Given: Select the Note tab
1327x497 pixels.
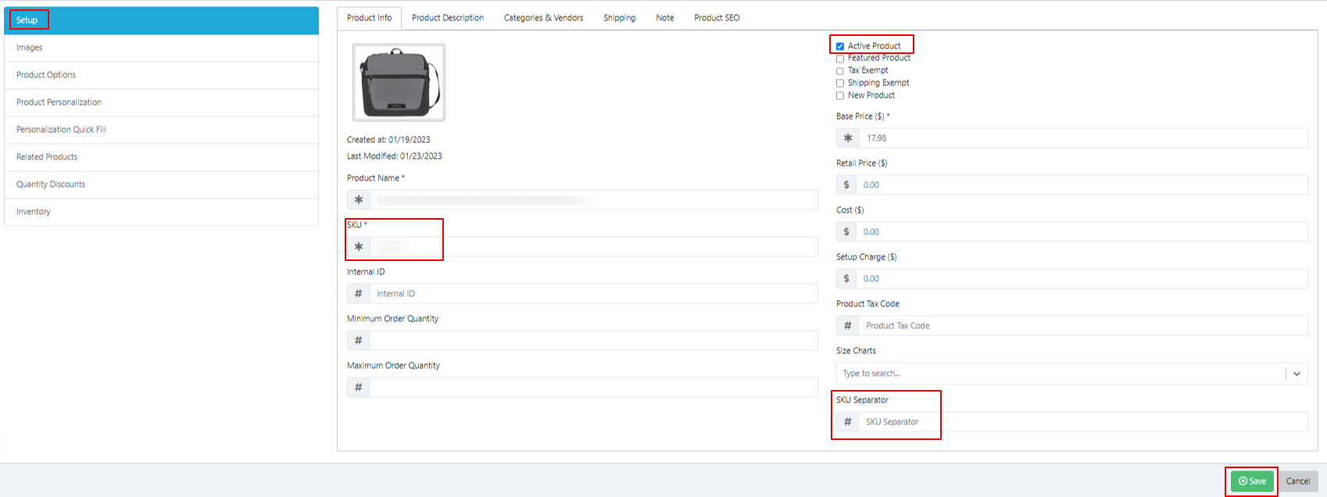Looking at the screenshot, I should pos(665,18).
